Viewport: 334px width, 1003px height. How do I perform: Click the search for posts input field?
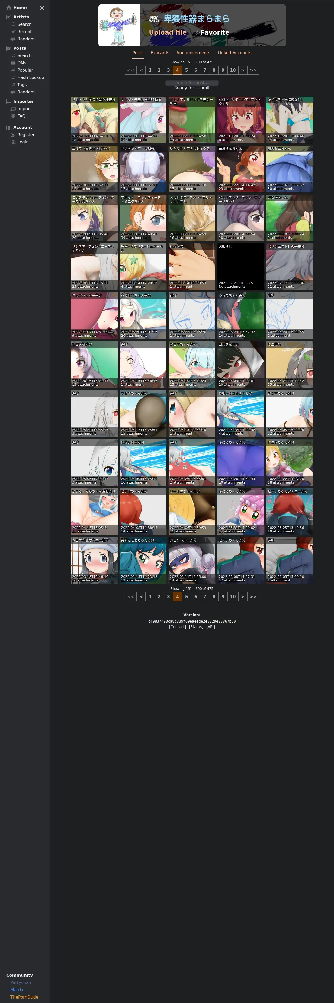pyautogui.click(x=192, y=83)
